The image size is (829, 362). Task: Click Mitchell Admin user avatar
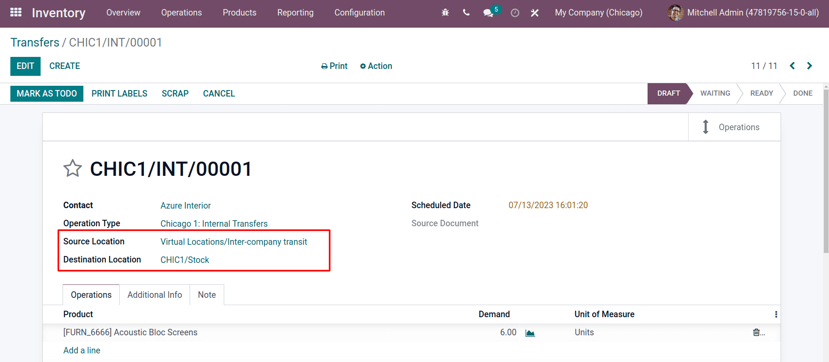[x=675, y=13]
